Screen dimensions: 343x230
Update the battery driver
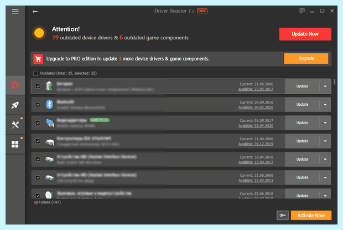point(302,86)
